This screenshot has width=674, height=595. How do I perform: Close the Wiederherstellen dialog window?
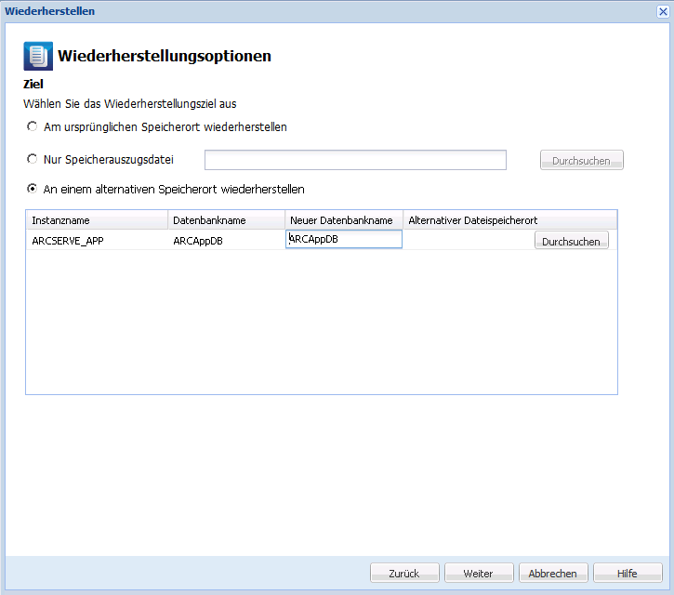point(664,10)
